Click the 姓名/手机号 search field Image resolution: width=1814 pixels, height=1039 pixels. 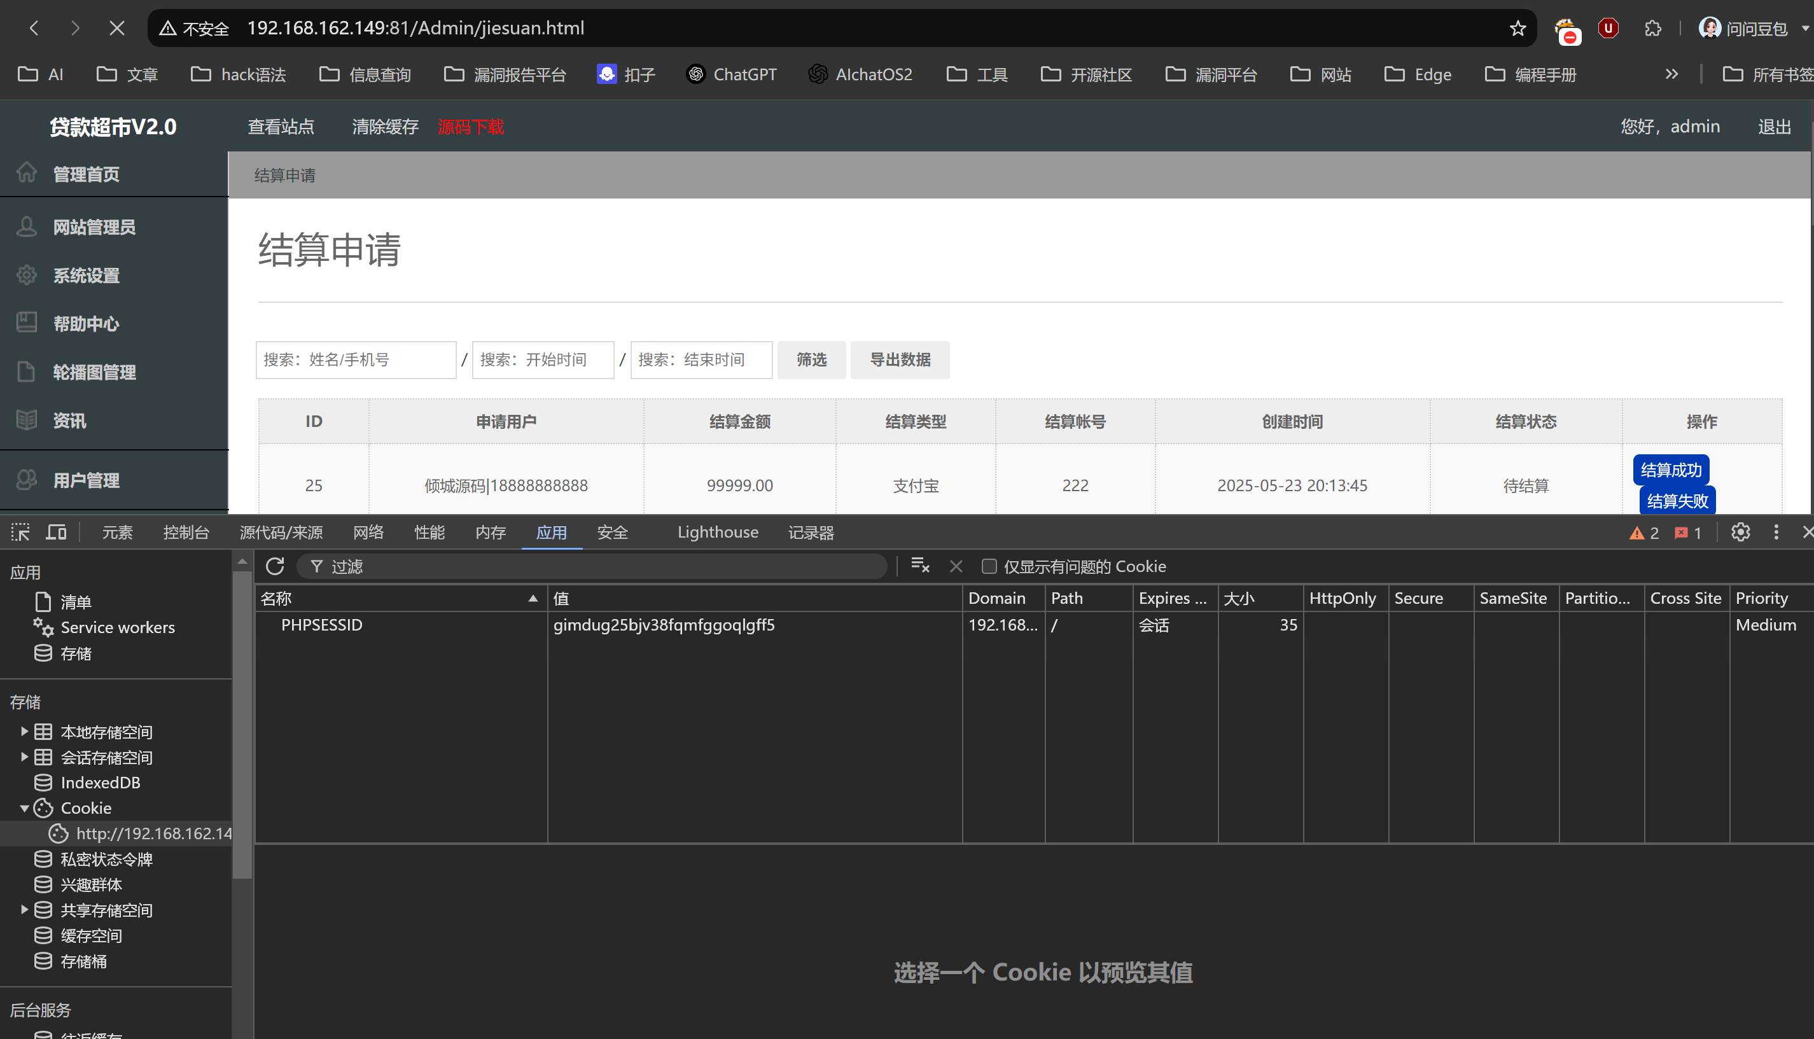coord(356,359)
